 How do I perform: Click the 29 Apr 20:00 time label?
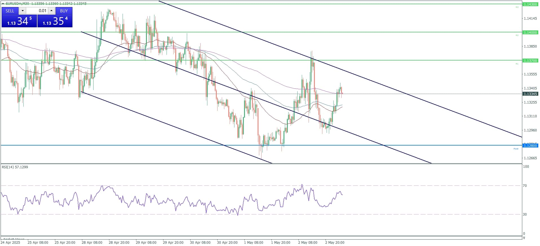[173, 242]
